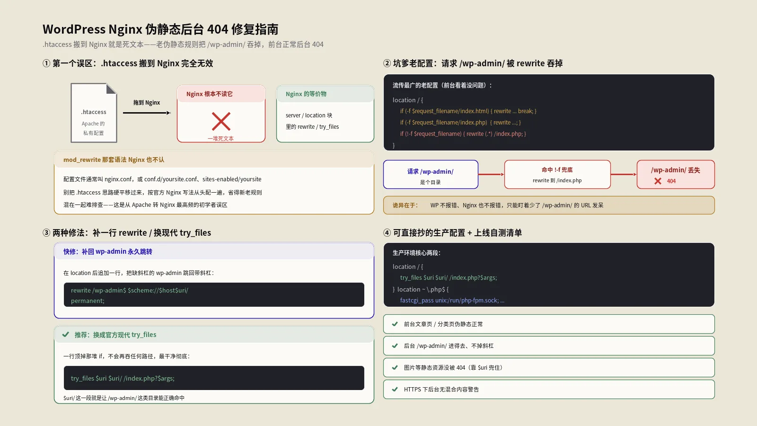Click heading ③ 两种修法：补一行 rewrite / 换现代 try_files
The image size is (757, 426).
[127, 233]
